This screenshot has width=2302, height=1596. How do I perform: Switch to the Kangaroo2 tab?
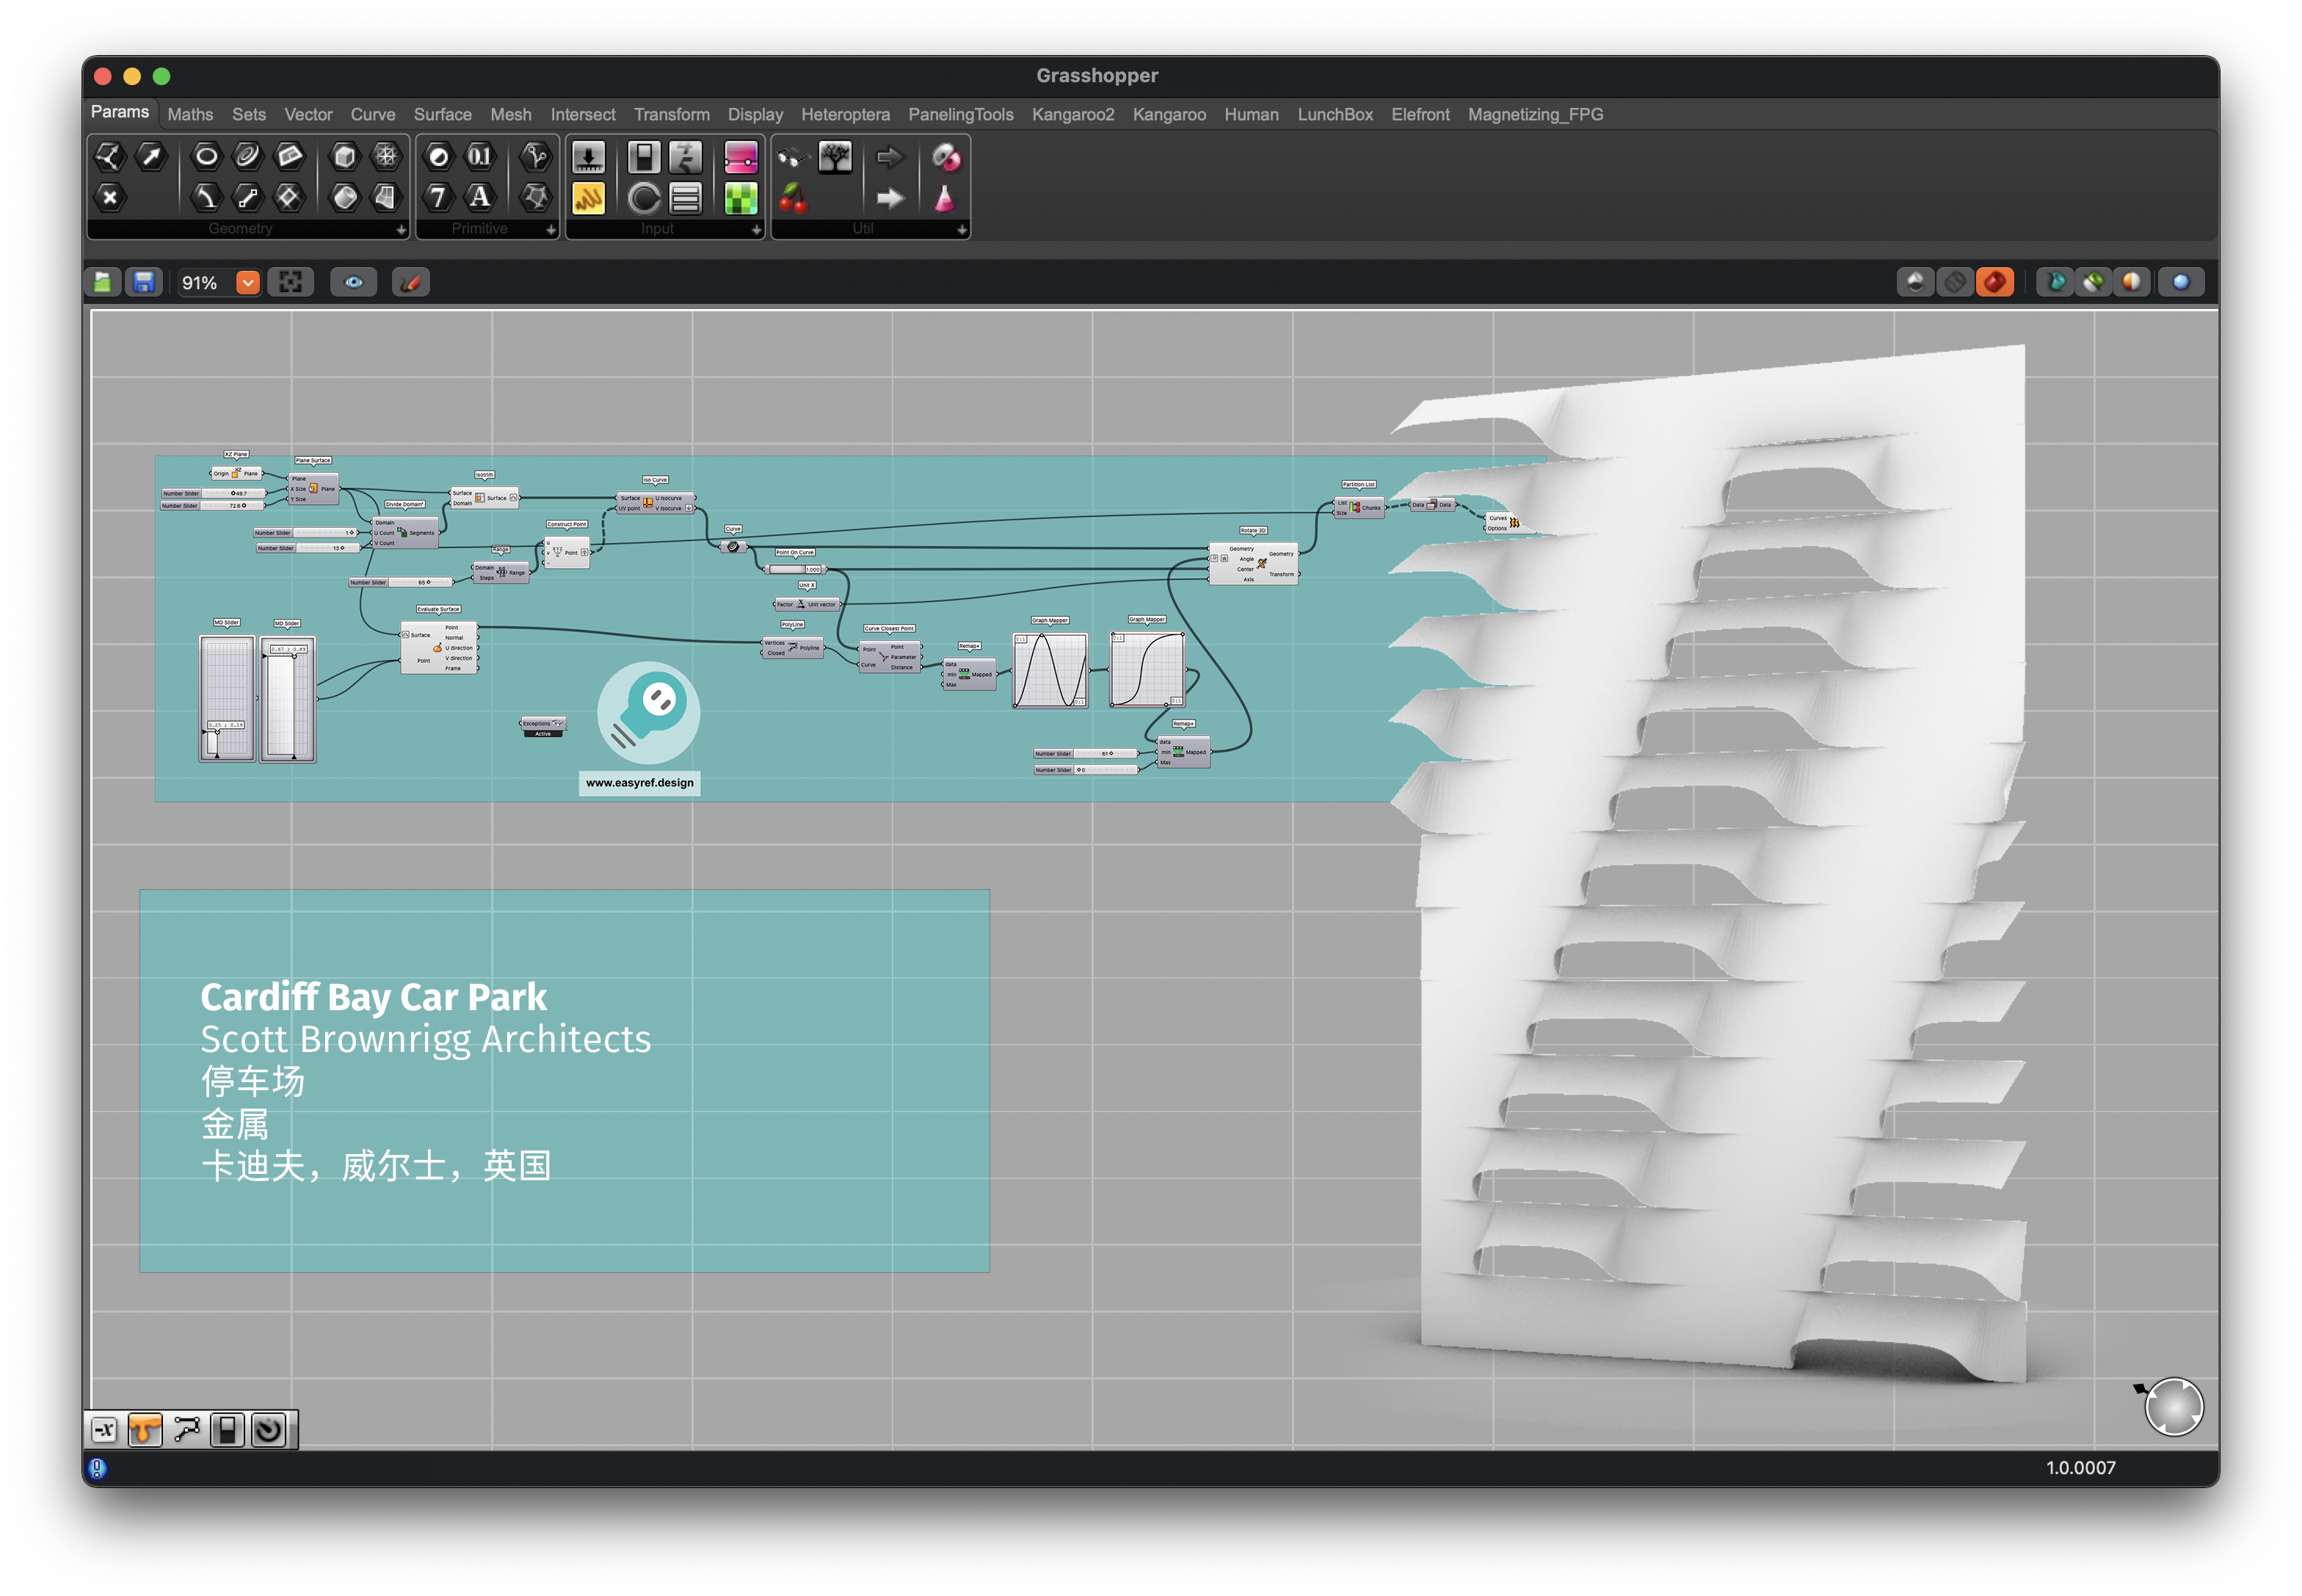[x=1072, y=115]
